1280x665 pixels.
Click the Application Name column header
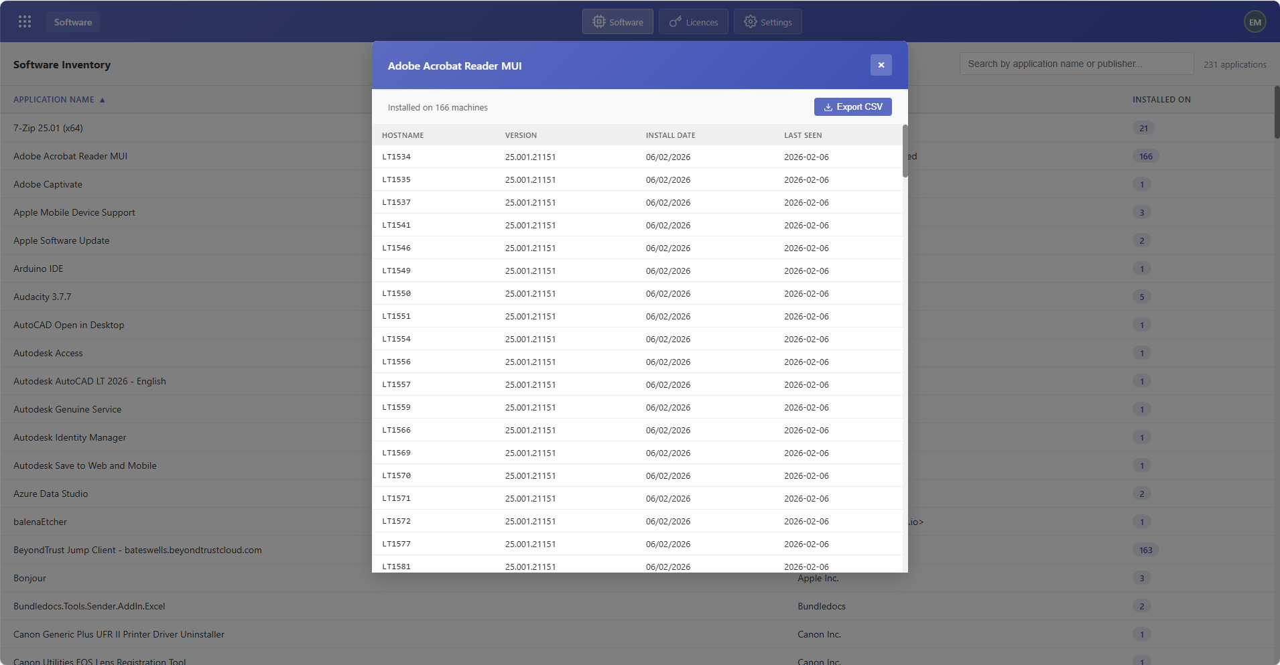tap(54, 100)
